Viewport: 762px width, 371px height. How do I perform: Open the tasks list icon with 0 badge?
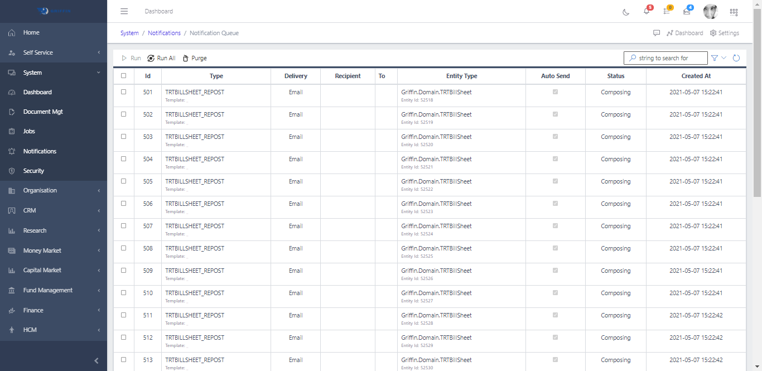coord(666,11)
